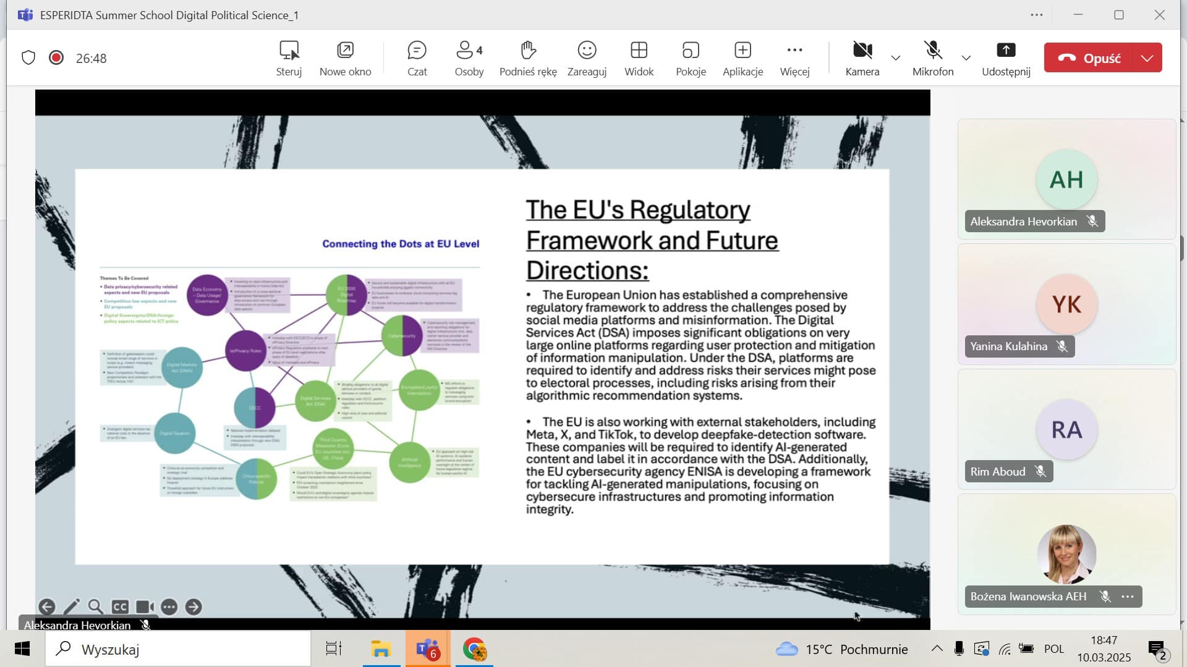Open the Więcej options menu
The height and width of the screenshot is (667, 1187).
click(x=794, y=59)
